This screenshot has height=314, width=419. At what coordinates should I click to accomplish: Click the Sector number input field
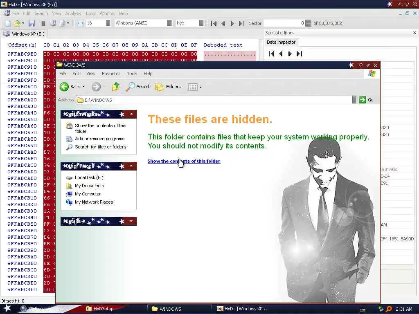click(284, 23)
